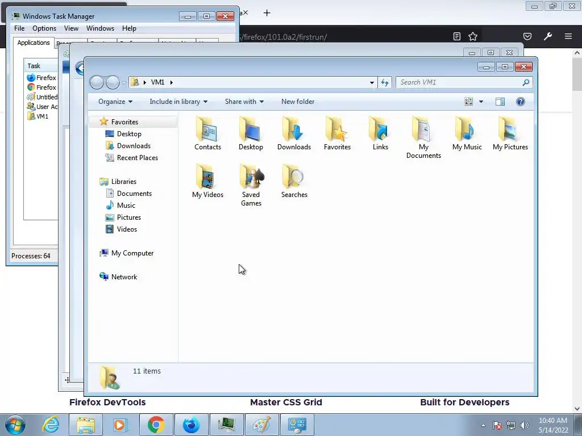This screenshot has width=582, height=436.
Task: Open the recent pages arrow beside navigation buttons
Action: pos(124,83)
